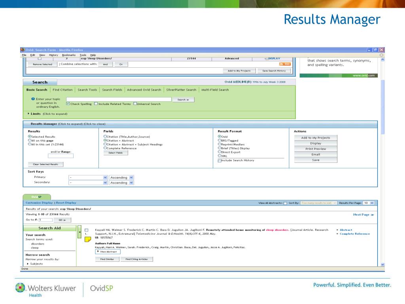Enable Include Related Terms checkbox

pos(96,104)
